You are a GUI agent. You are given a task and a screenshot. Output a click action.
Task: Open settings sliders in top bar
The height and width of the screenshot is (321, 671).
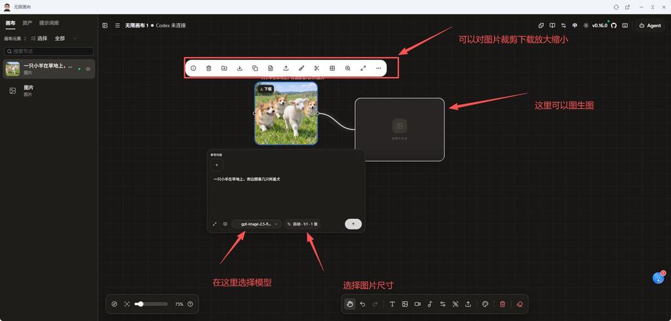coord(564,26)
